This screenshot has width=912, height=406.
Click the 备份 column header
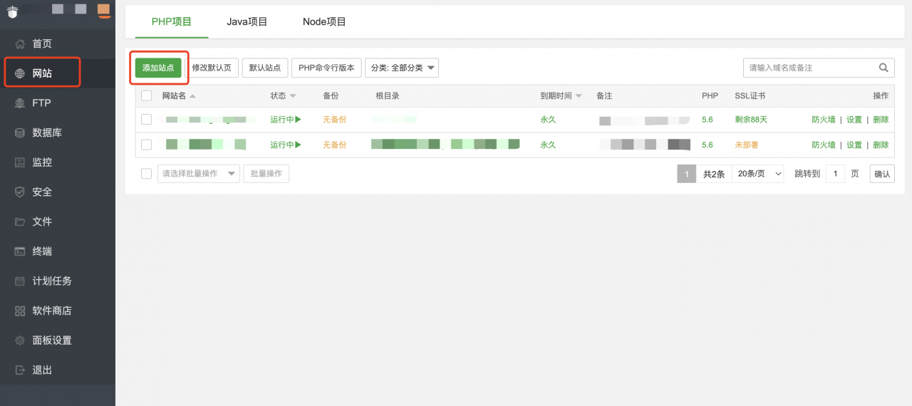point(331,95)
